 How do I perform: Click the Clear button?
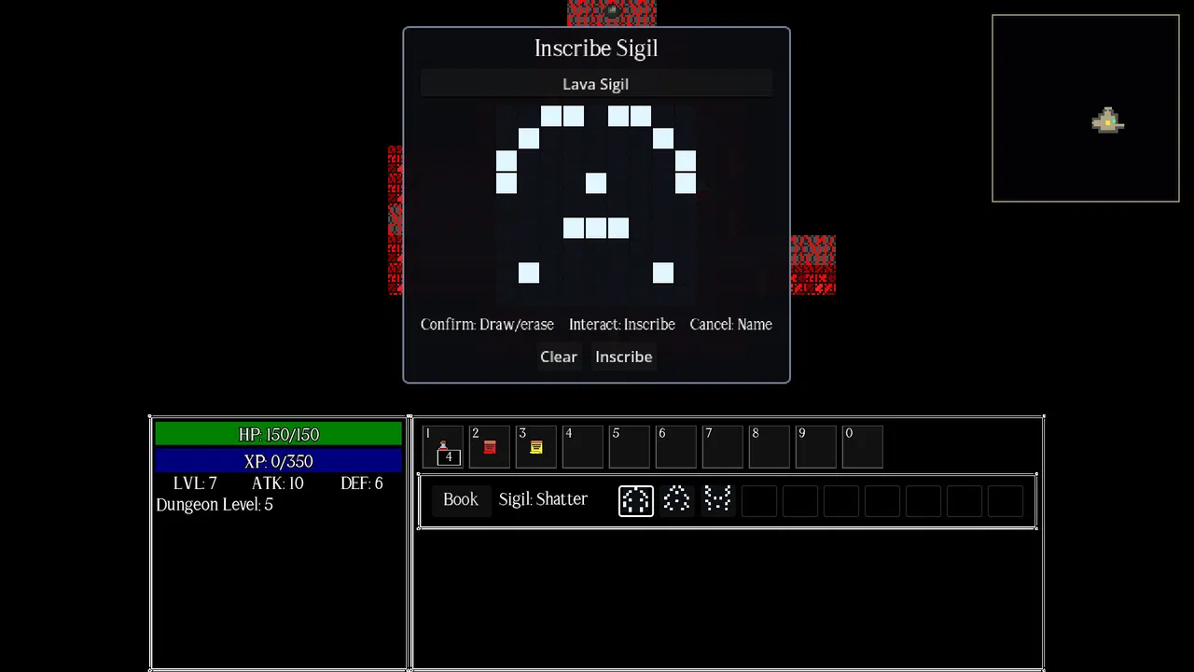pos(559,357)
